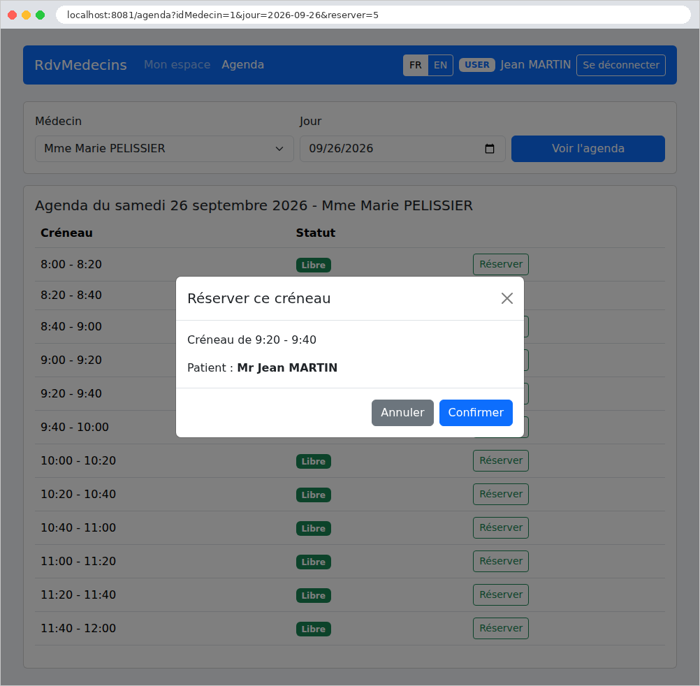The height and width of the screenshot is (686, 700).
Task: Click the Libre badge for 10:00 - 10:20
Action: pos(314,462)
